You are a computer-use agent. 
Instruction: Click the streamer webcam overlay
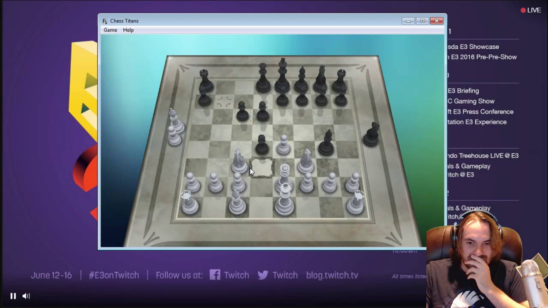pyautogui.click(x=487, y=260)
